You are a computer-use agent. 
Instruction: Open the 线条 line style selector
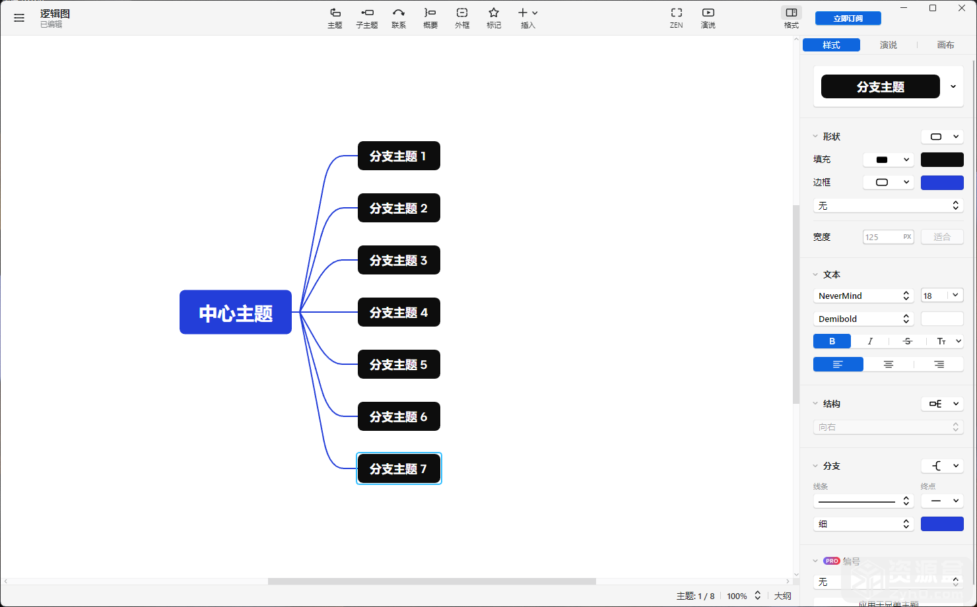point(863,501)
